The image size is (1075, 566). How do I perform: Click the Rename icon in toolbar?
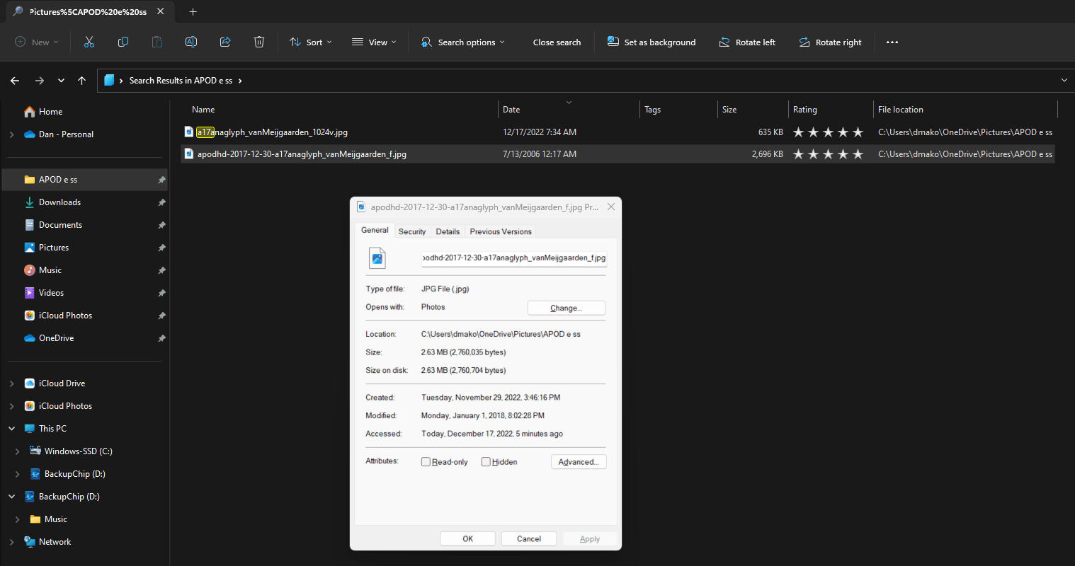click(x=191, y=42)
